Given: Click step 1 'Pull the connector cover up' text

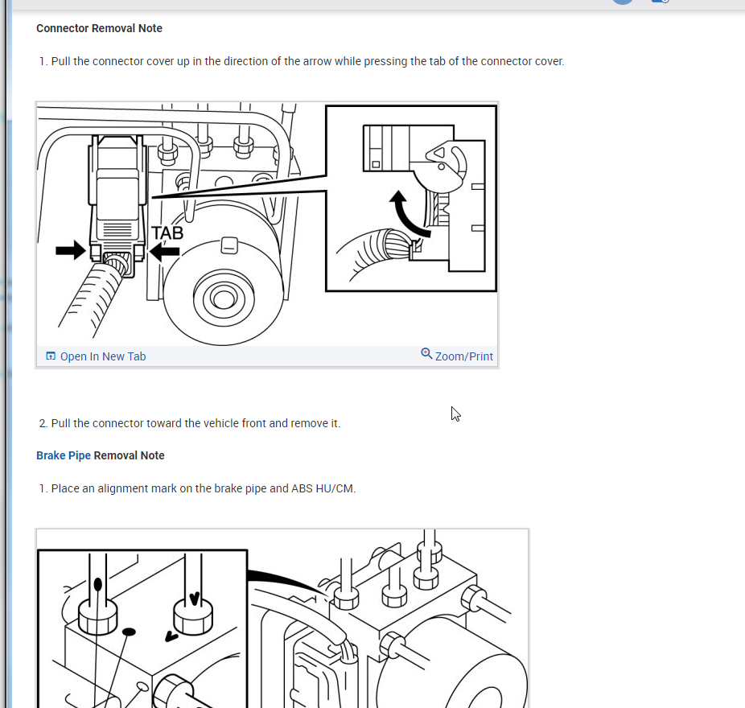Looking at the screenshot, I should [x=307, y=61].
